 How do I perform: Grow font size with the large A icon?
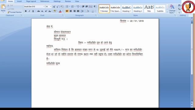pos(54,7)
